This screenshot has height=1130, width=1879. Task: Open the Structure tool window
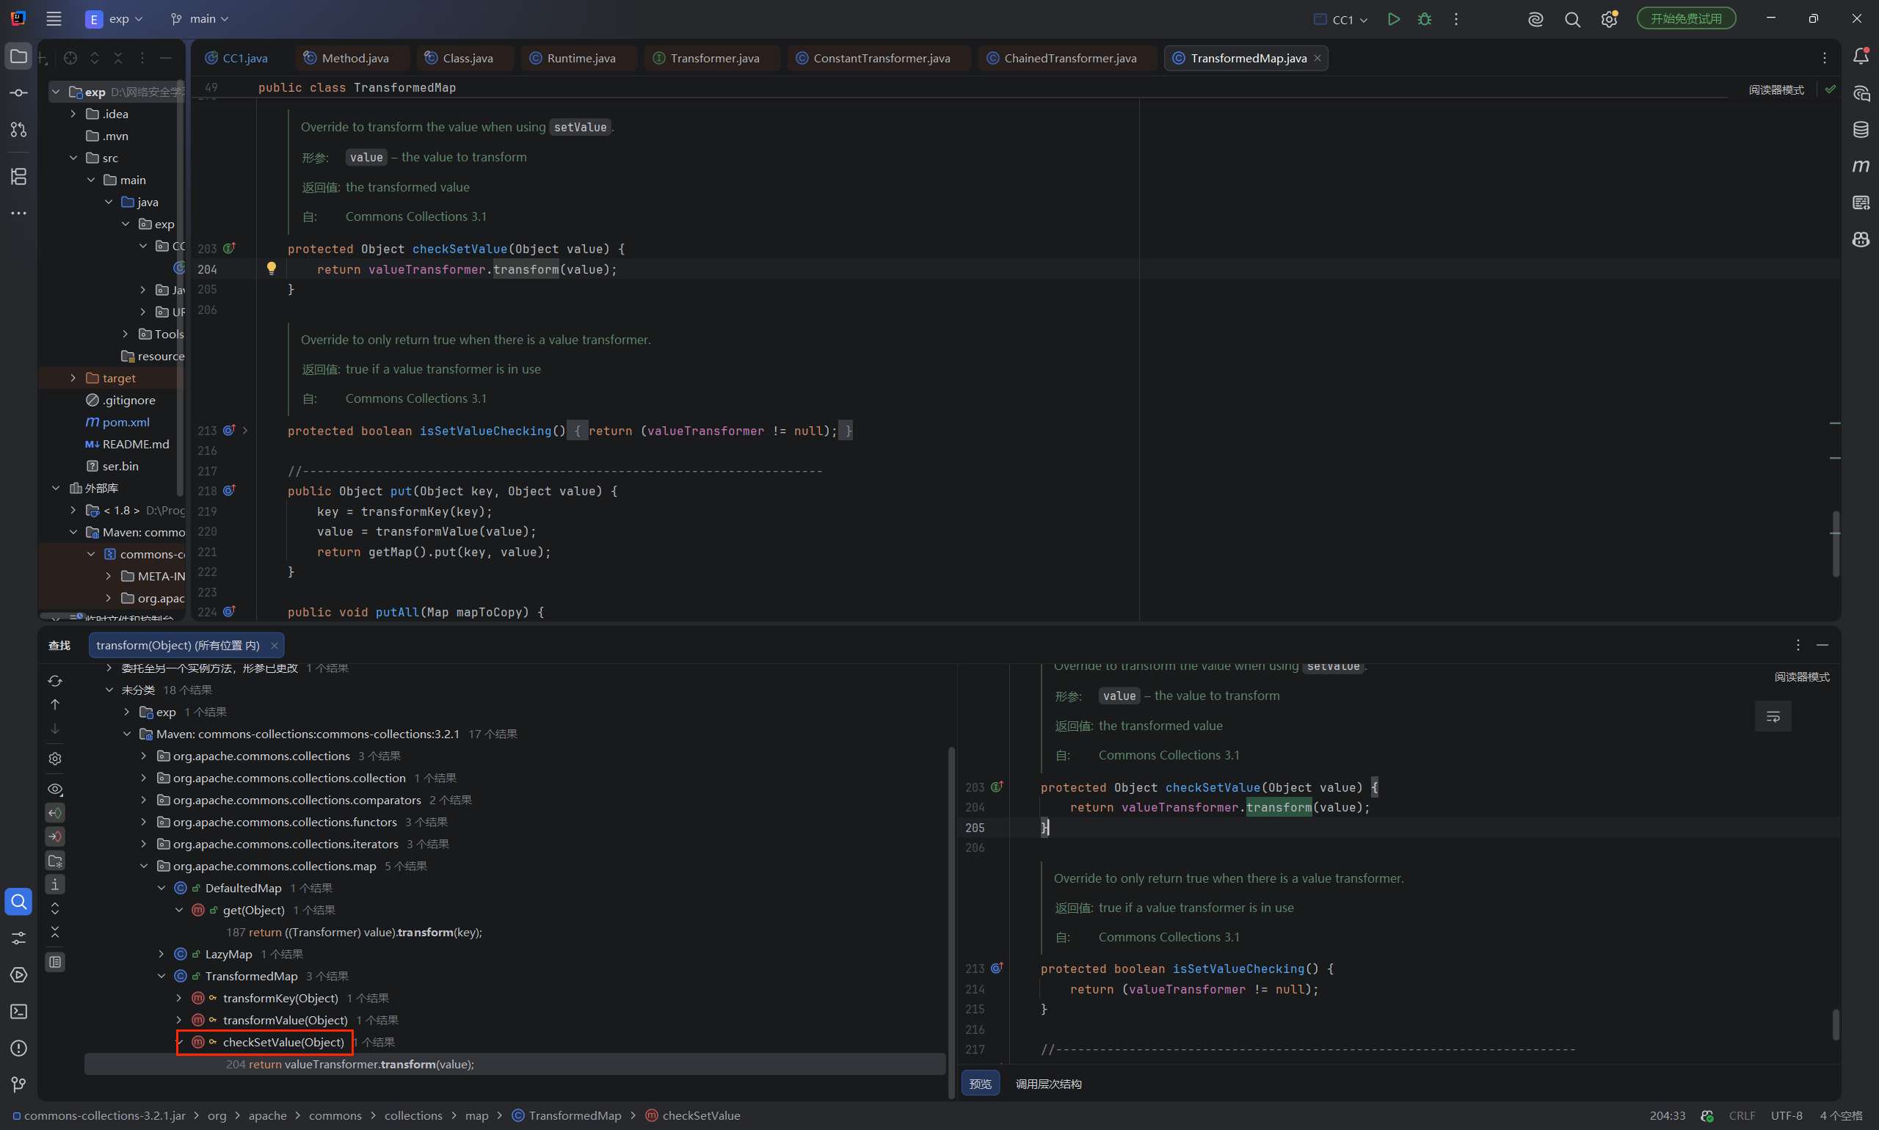point(18,177)
